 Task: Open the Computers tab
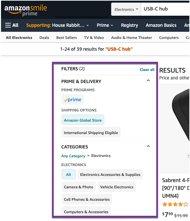click(169, 38)
